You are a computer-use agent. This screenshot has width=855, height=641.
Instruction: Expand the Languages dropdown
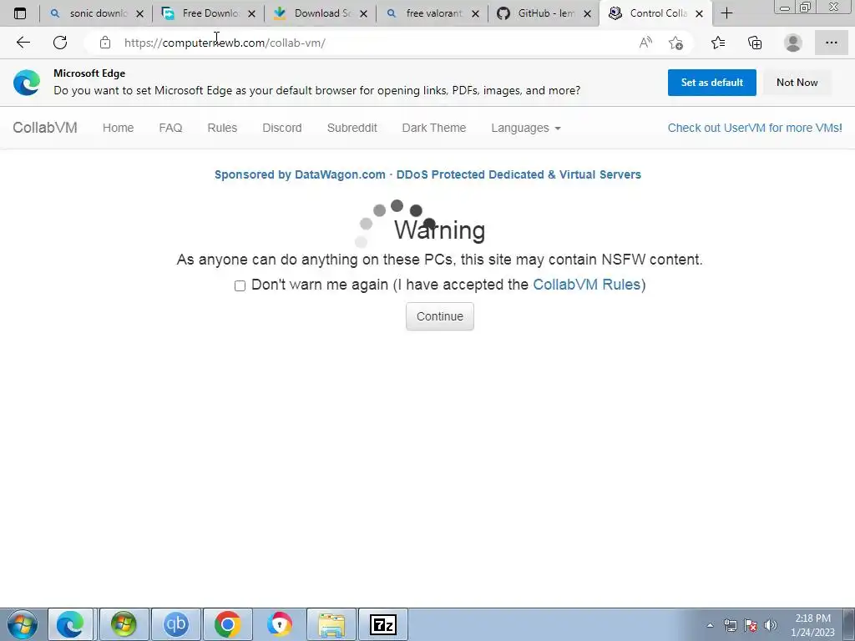click(x=526, y=128)
